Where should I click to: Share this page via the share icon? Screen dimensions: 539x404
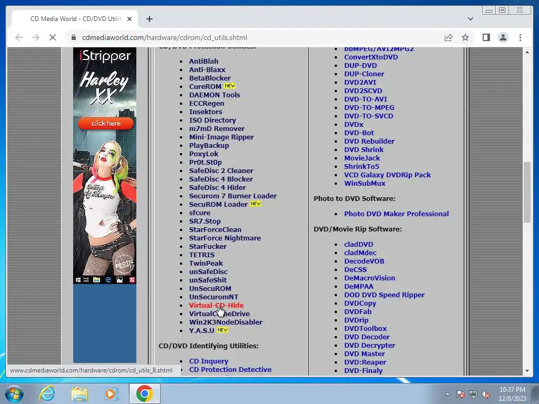(448, 37)
